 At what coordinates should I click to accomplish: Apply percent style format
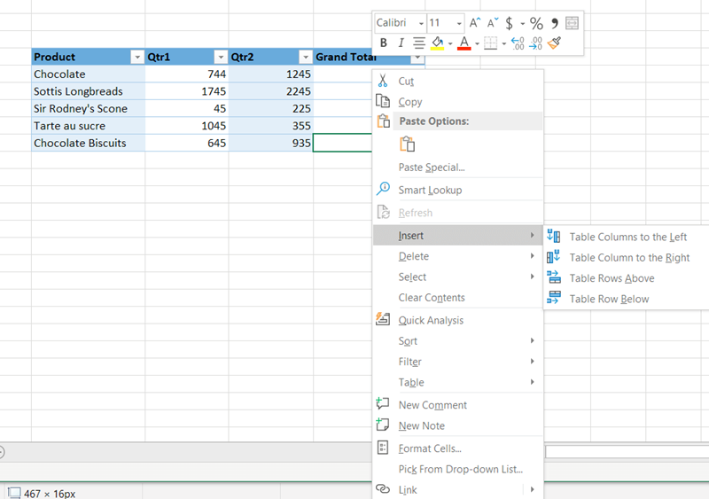[536, 23]
